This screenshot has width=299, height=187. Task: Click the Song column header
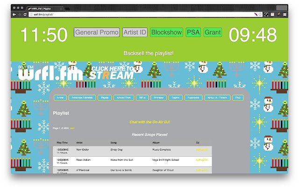(x=114, y=143)
